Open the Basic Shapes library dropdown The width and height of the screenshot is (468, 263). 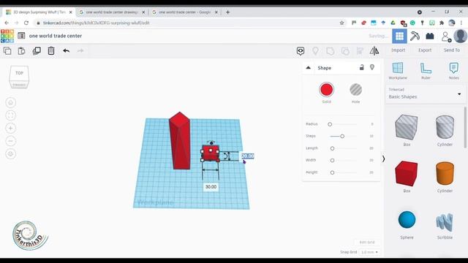(426, 94)
